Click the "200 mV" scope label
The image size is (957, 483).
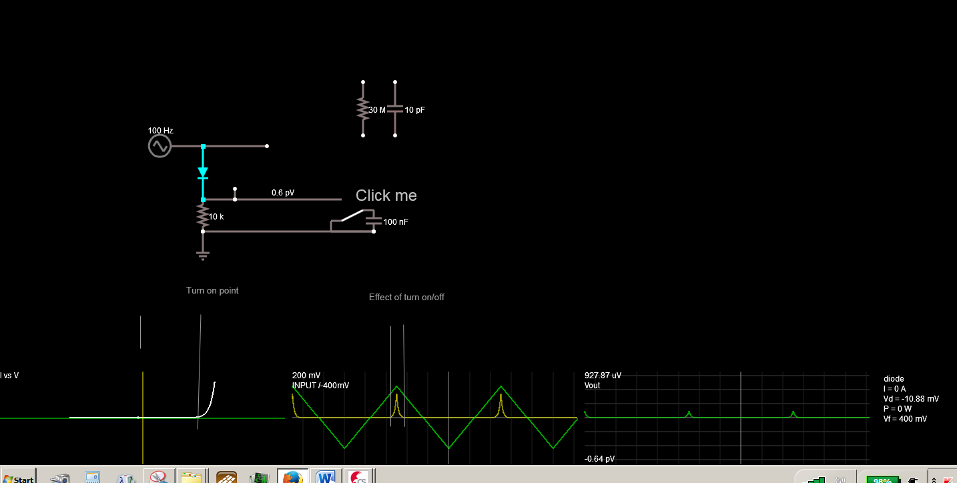point(306,376)
